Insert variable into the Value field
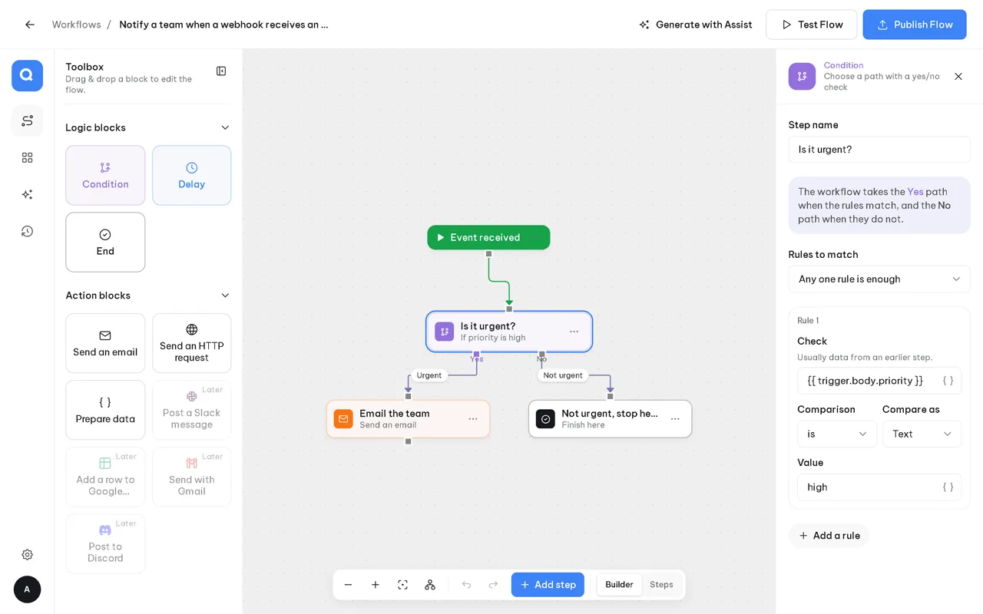The height and width of the screenshot is (614, 983). click(948, 487)
